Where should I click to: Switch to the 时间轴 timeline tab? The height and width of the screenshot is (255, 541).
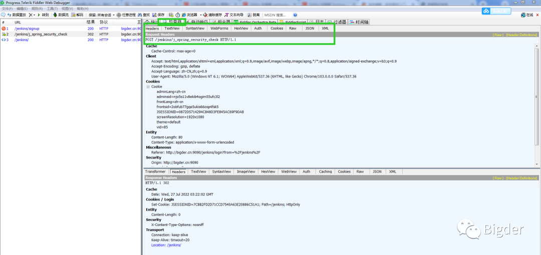tap(359, 22)
